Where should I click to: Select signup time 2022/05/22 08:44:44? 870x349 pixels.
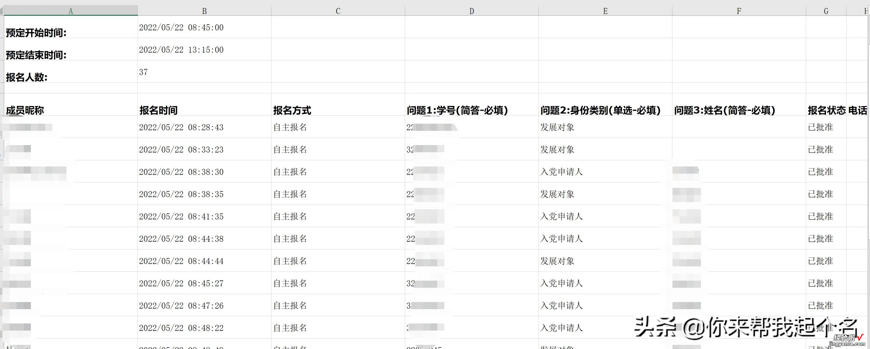tap(204, 260)
